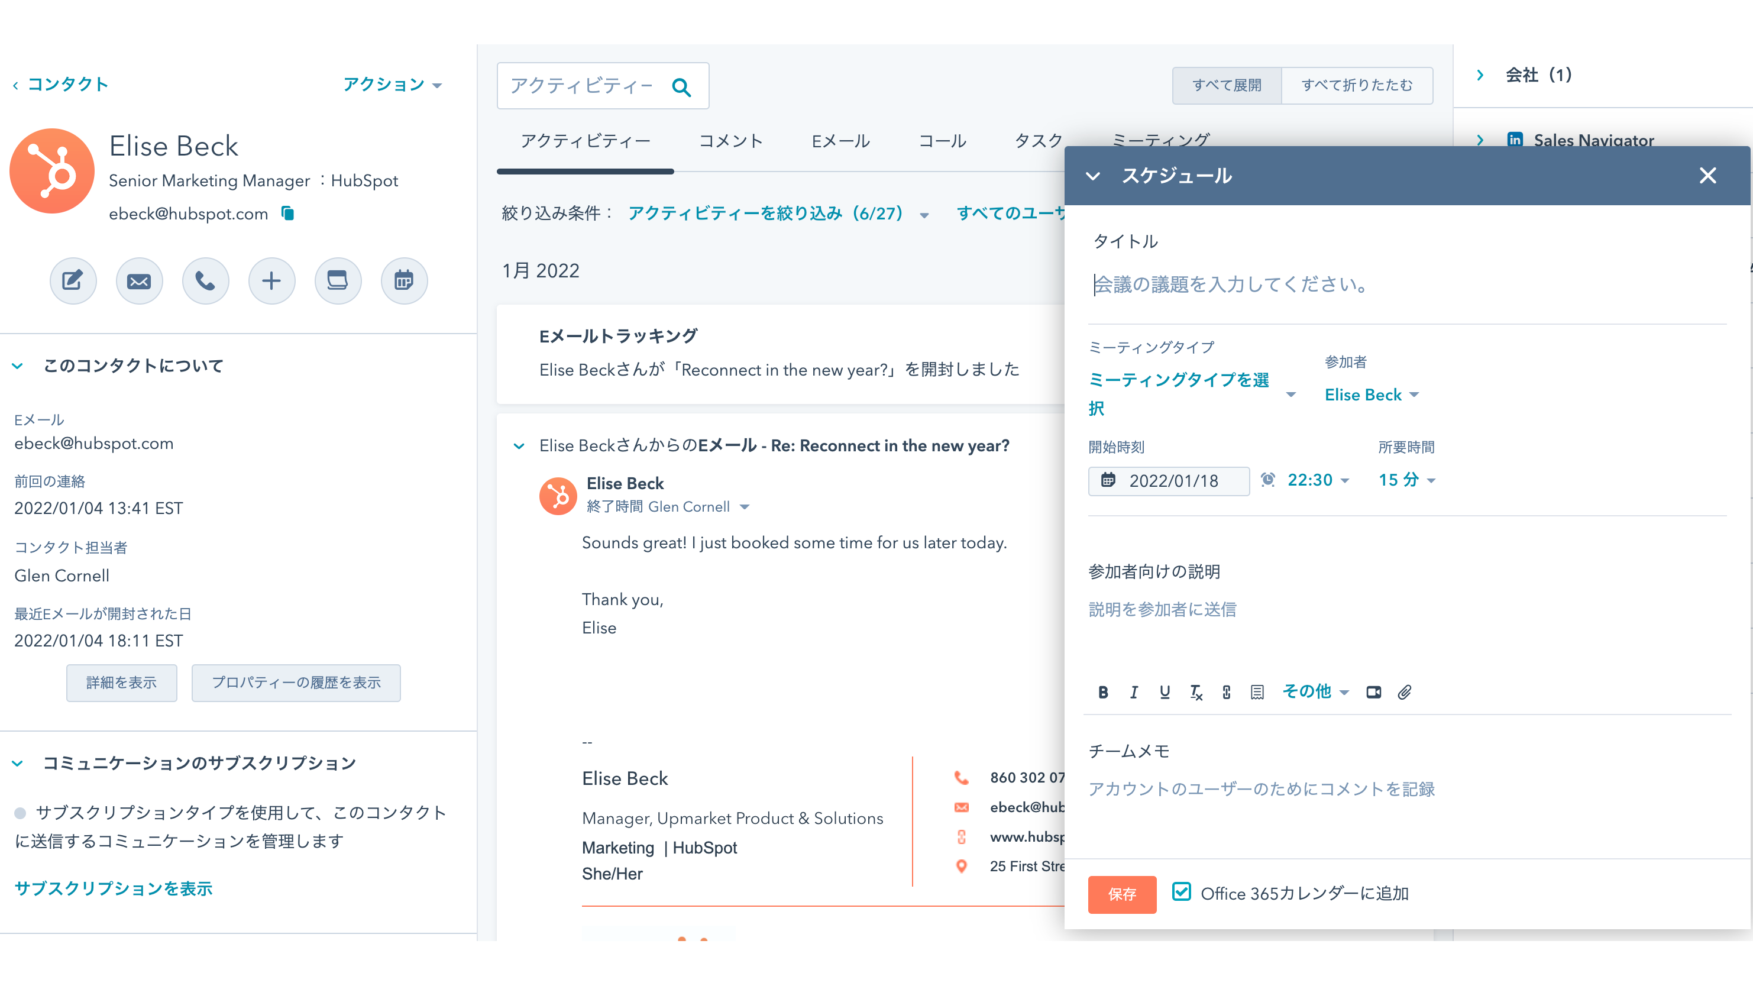1753x986 pixels.
Task: Attach a file with the paperclip icon
Action: (1405, 692)
